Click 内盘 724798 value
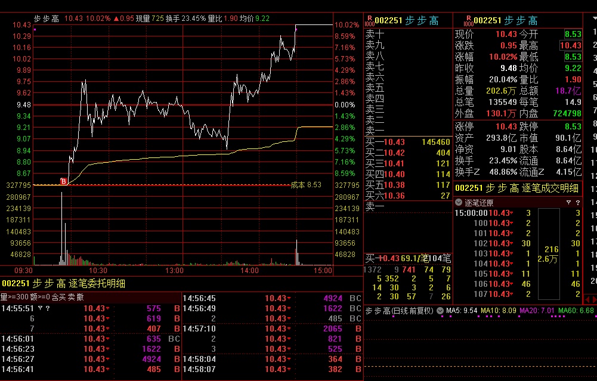 [567, 113]
